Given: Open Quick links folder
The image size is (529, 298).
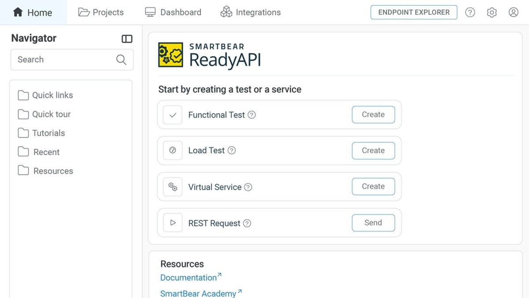Looking at the screenshot, I should point(45,95).
